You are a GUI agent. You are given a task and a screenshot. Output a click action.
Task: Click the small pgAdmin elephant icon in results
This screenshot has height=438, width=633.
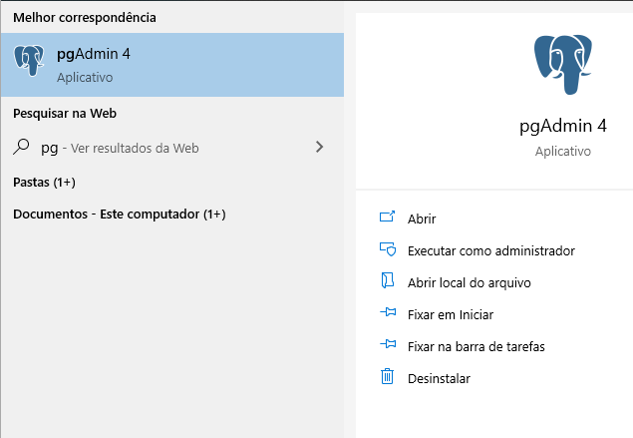pyautogui.click(x=29, y=63)
